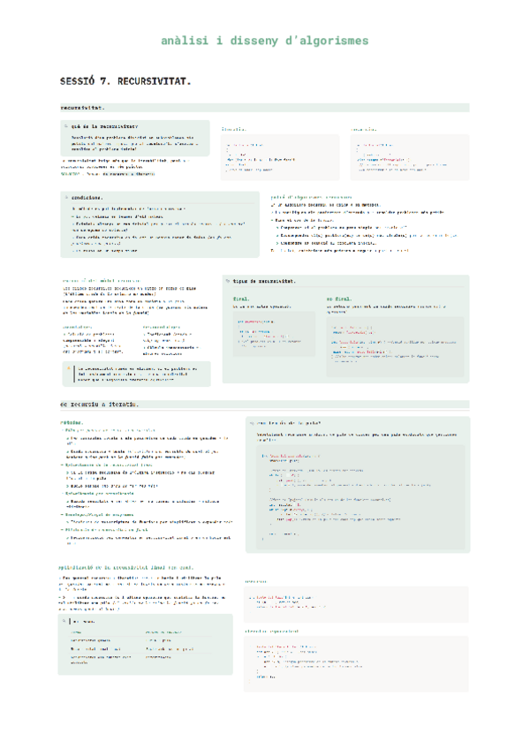Click the "condicions." callout heading

coord(87,197)
